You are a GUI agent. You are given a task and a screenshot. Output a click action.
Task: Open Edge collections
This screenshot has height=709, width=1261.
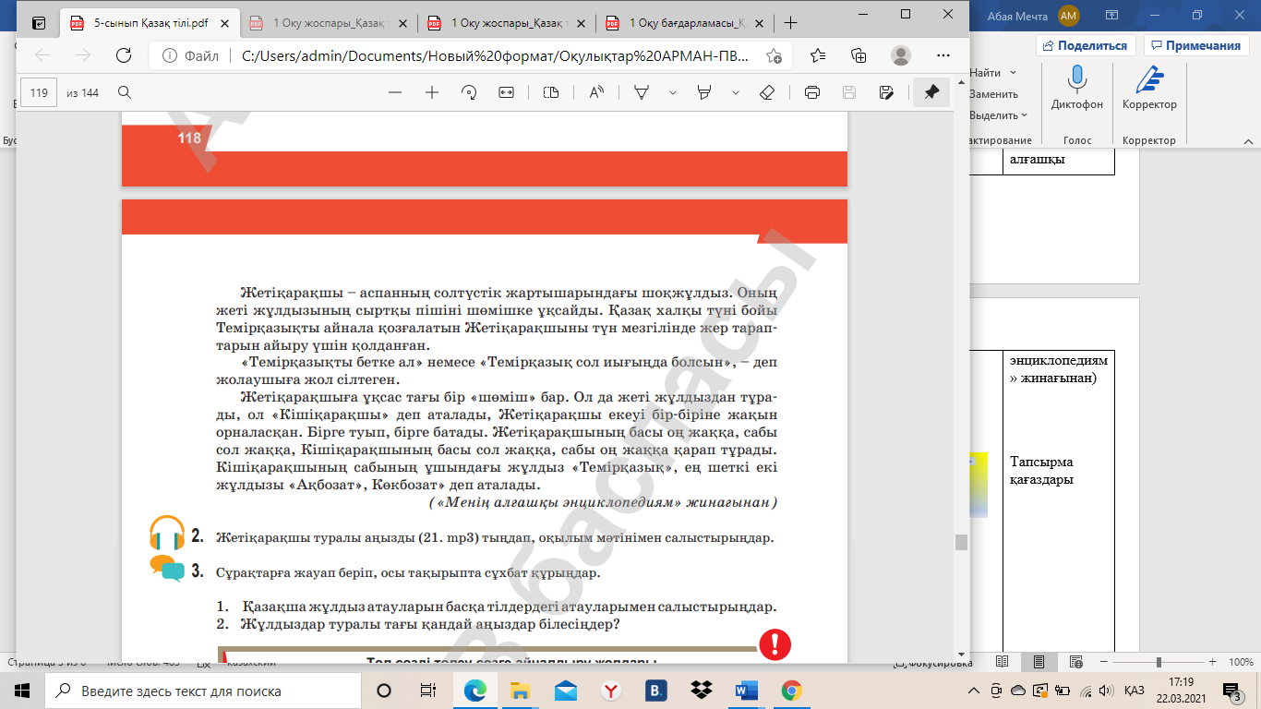tap(859, 55)
